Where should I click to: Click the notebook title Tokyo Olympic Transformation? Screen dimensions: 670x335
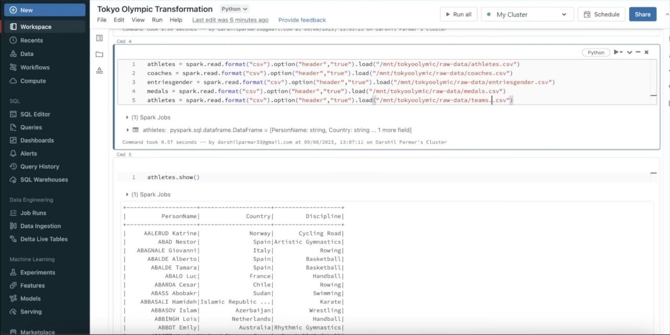pyautogui.click(x=155, y=9)
